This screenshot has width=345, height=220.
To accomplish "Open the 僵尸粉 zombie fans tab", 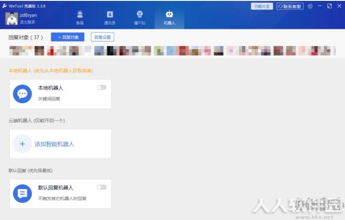I will point(140,18).
